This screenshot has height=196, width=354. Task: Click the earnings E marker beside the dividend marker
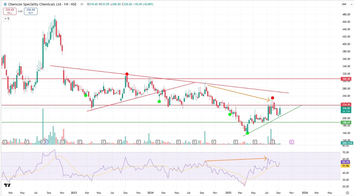(43, 142)
